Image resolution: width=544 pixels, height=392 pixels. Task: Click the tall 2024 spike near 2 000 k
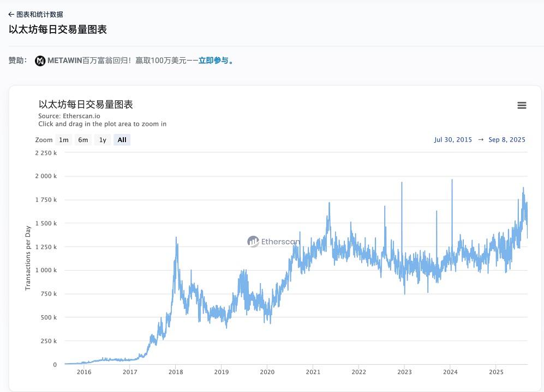point(452,181)
